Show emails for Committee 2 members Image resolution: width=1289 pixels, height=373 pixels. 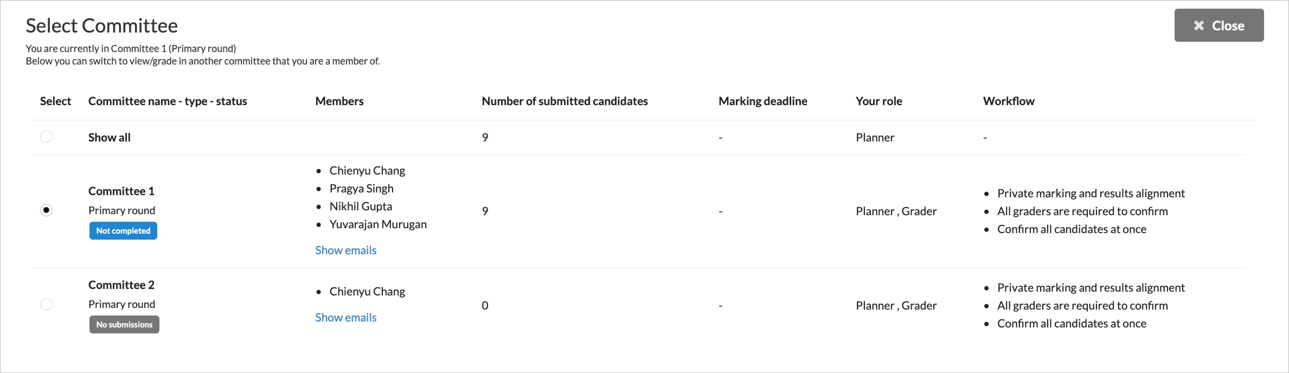tap(346, 317)
